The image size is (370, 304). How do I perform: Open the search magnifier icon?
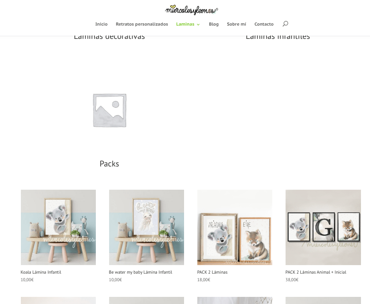pyautogui.click(x=285, y=24)
